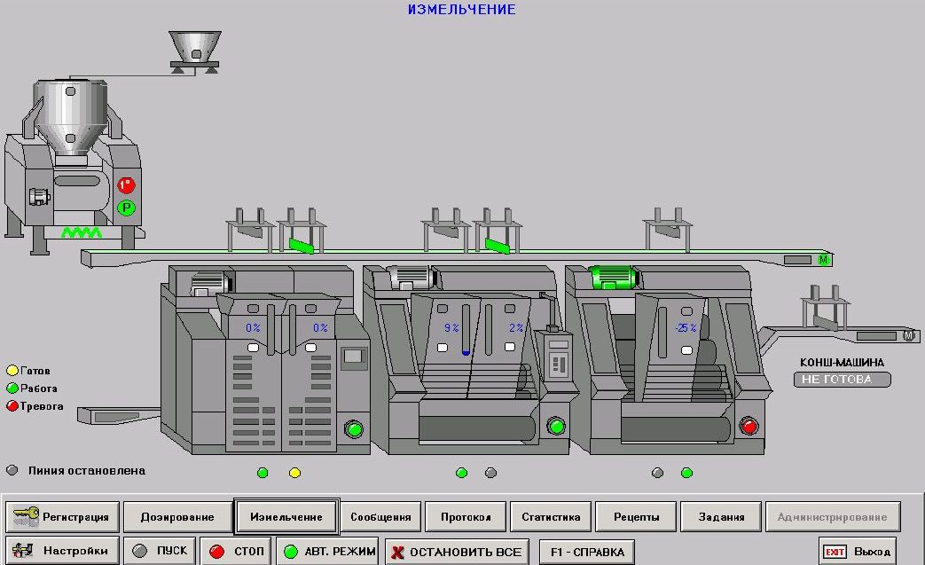Click the gray Линия остановлена indicator
The height and width of the screenshot is (565, 925).
12,470
